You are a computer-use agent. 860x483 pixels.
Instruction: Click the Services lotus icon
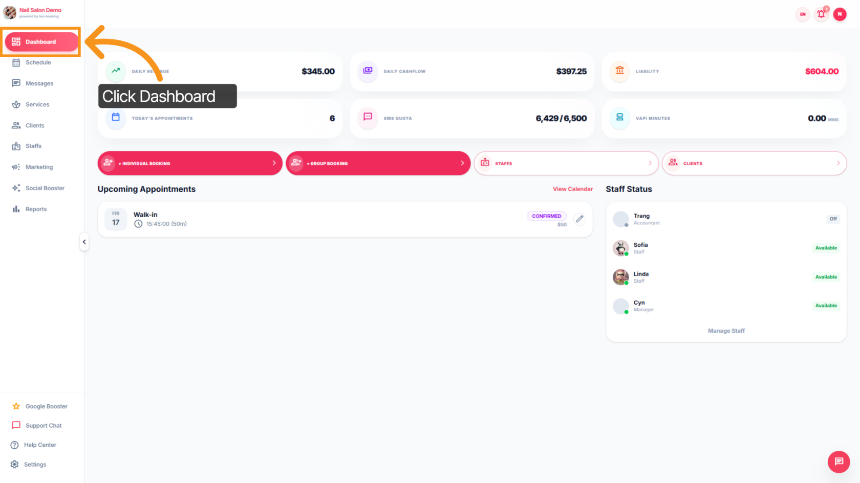(16, 104)
